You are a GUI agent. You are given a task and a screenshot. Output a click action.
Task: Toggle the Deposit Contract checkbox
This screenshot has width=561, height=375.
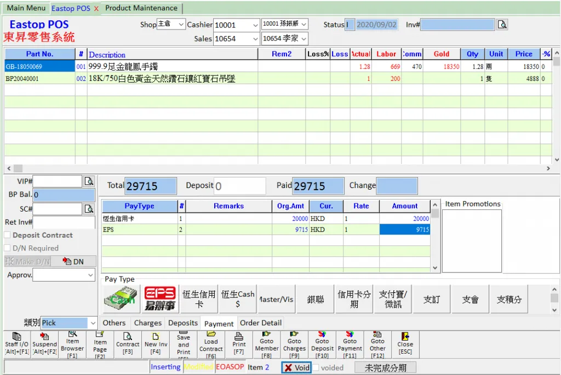click(7, 235)
